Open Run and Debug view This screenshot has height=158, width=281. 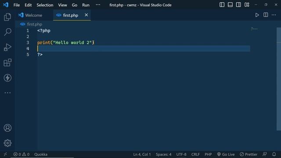pyautogui.click(x=7, y=47)
